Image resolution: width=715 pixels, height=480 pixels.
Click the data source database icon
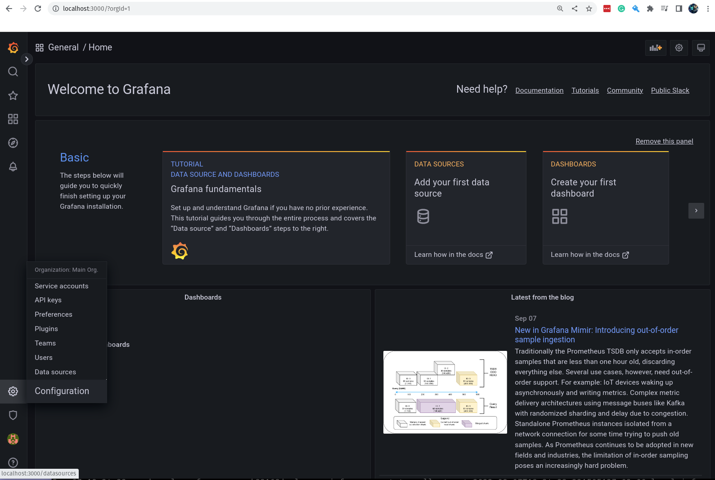(423, 216)
